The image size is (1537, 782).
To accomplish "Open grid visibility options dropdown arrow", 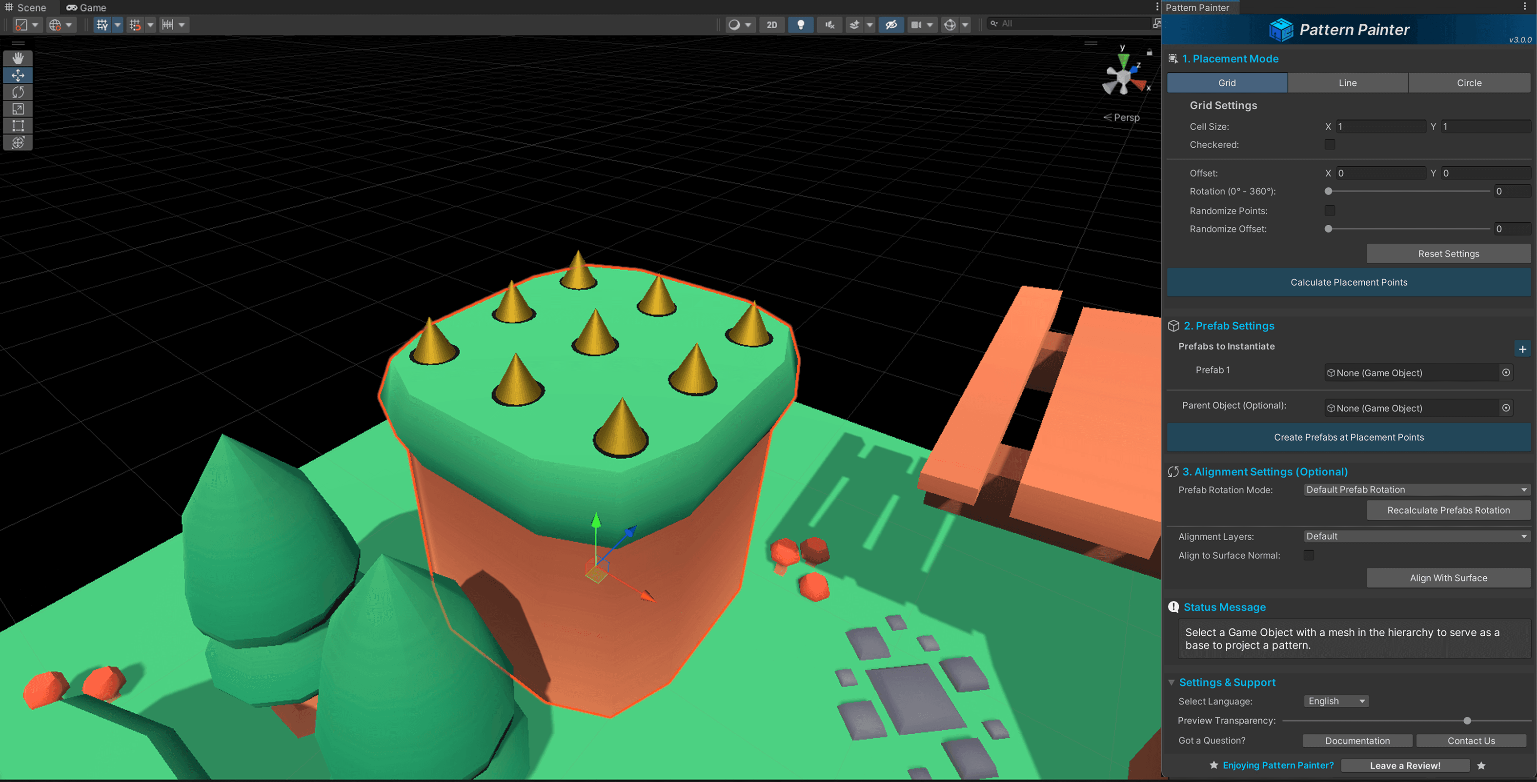I will click(x=118, y=24).
